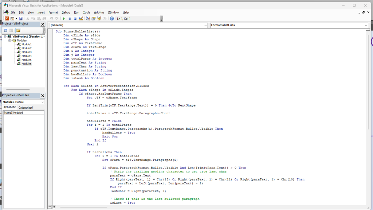Close the Project - VBAProject panel

(x=43, y=24)
